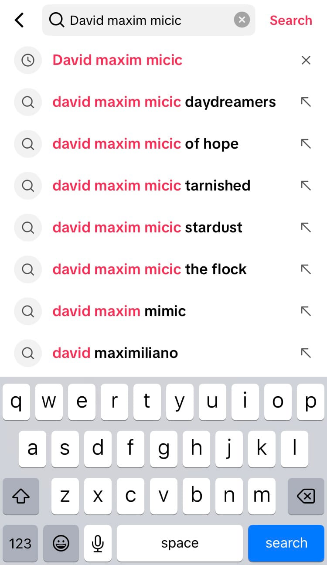Insert 'stardust' suggestion using arrow icon
The width and height of the screenshot is (327, 565).
click(x=306, y=228)
